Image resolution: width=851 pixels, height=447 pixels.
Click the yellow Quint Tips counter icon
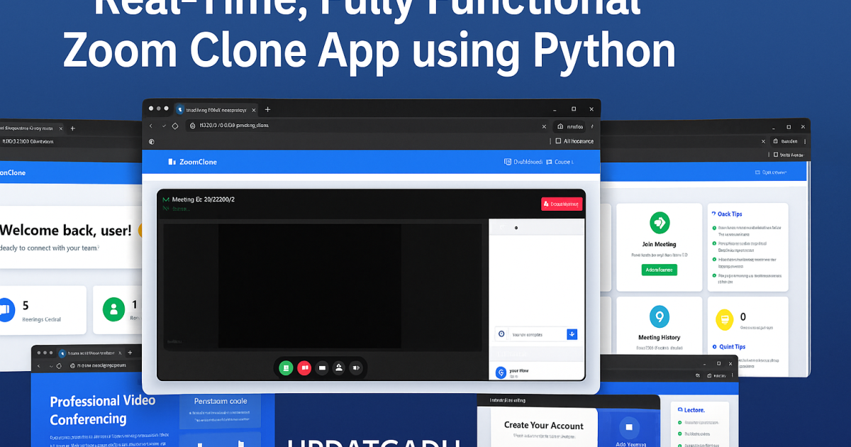click(725, 320)
